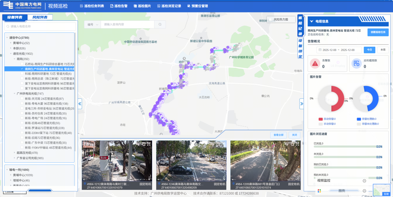This screenshot has width=393, height=197.
Task: Click the map search magnifier icon
Action: point(160,24)
